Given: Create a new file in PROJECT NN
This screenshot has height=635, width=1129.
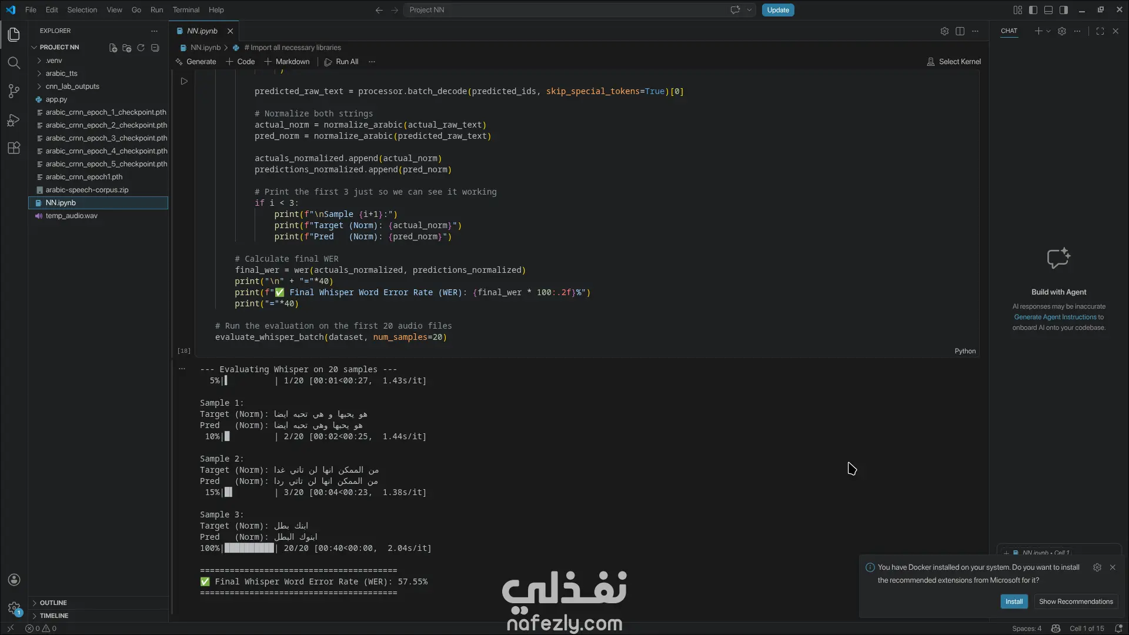Looking at the screenshot, I should click(x=113, y=48).
